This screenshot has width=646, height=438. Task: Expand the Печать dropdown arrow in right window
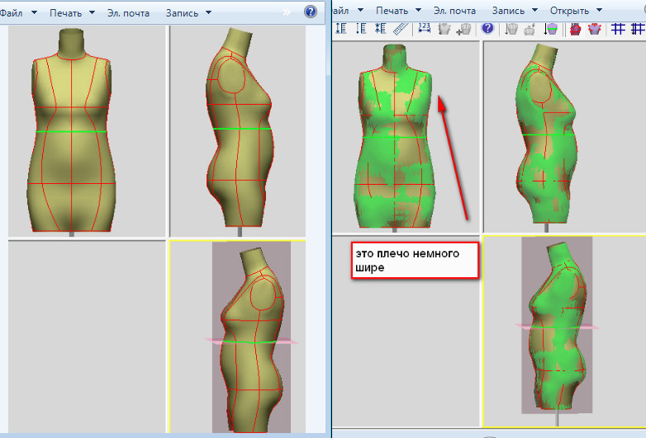pos(418,10)
